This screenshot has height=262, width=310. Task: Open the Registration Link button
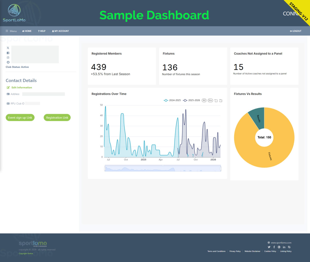[57, 117]
